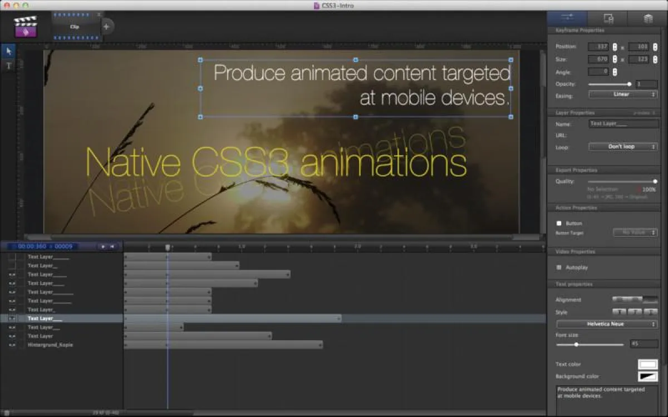Select the Text tool
This screenshot has width=668, height=417.
pos(8,66)
